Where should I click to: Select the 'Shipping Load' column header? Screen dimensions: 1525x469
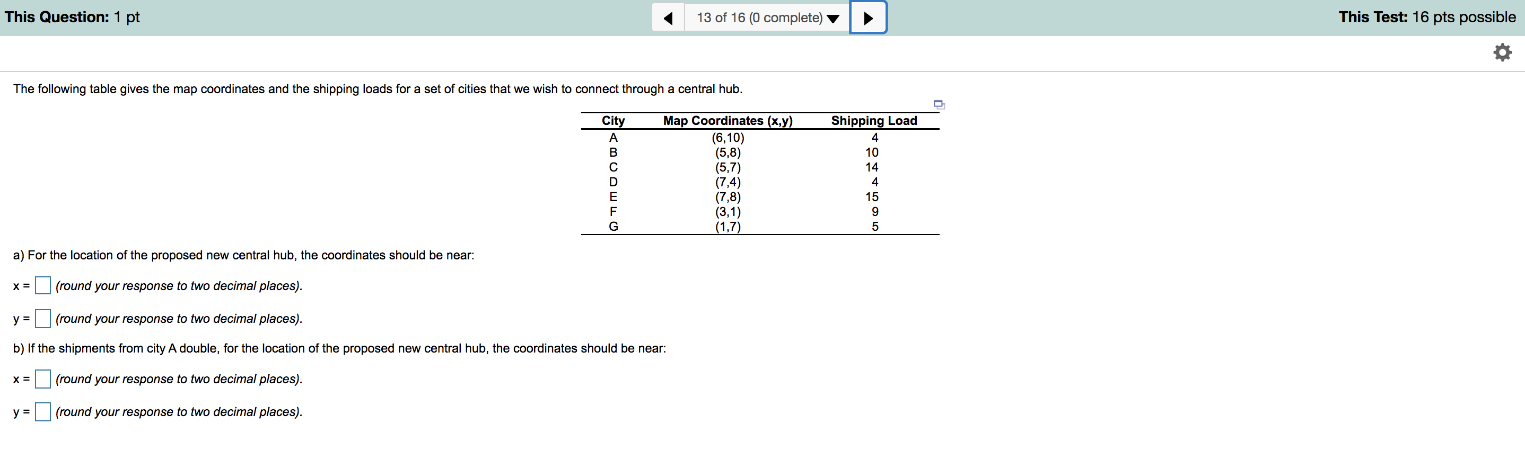pyautogui.click(x=874, y=121)
